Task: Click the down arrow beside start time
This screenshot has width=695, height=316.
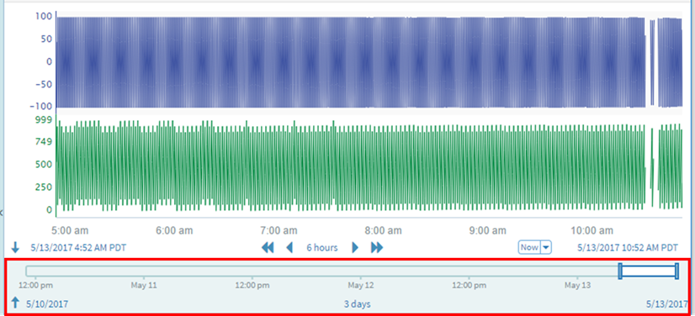Action: (x=15, y=247)
